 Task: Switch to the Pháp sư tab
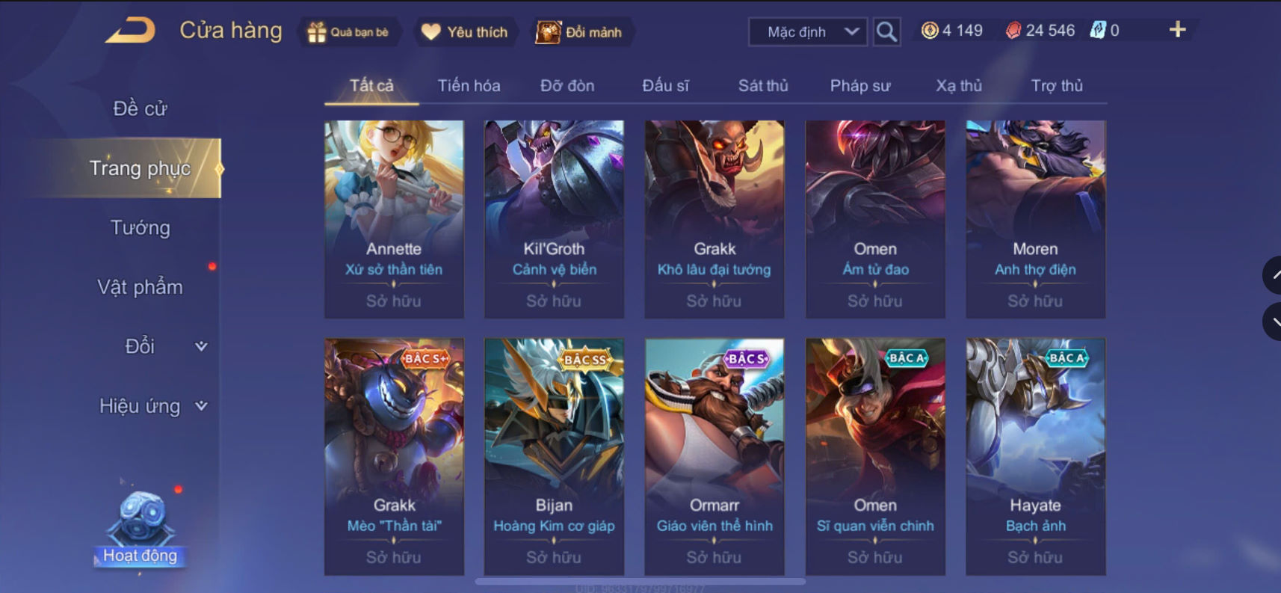click(860, 86)
